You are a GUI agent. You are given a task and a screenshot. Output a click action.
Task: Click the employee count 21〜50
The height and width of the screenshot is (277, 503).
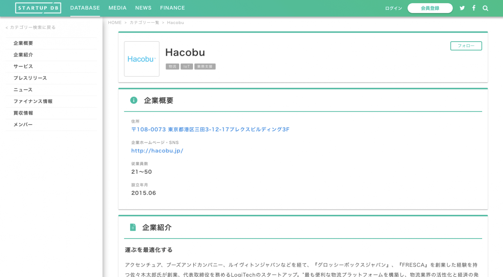click(142, 172)
